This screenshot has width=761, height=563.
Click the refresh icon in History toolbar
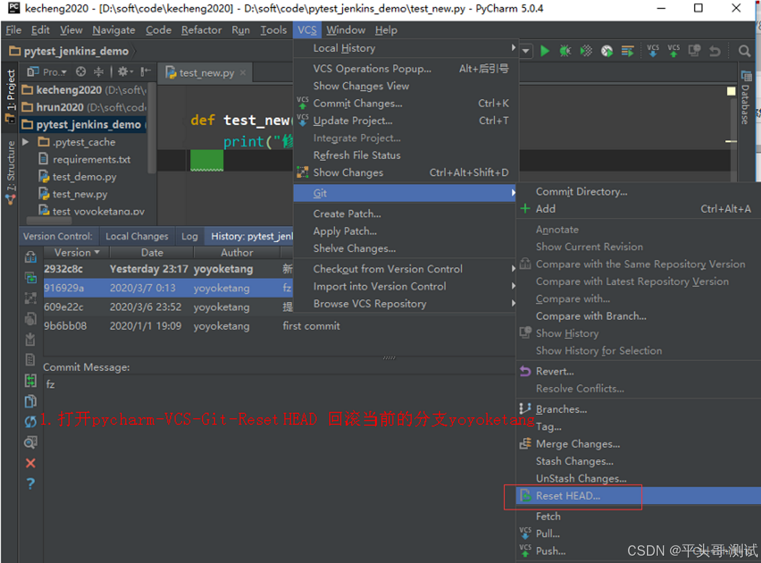(x=30, y=422)
